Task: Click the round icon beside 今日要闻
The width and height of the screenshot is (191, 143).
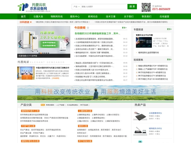Action: point(88,28)
